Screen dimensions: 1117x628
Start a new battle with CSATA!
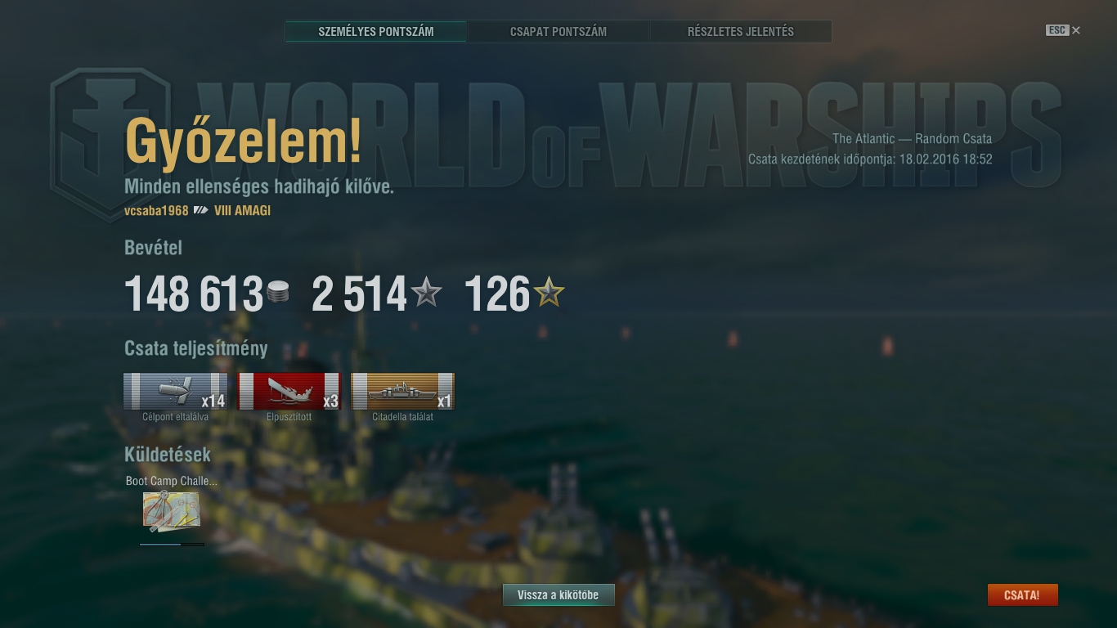(1022, 595)
